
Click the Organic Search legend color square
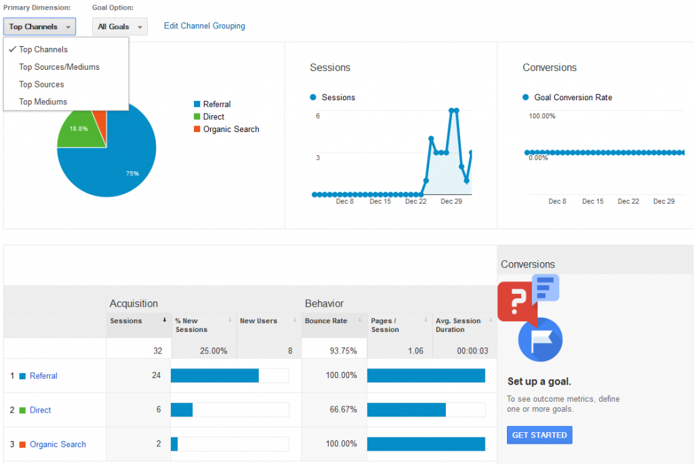(197, 129)
